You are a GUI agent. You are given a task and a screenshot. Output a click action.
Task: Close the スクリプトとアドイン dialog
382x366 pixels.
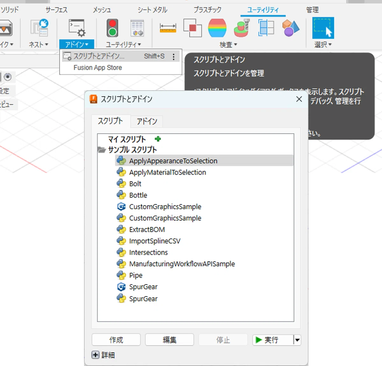tap(299, 99)
